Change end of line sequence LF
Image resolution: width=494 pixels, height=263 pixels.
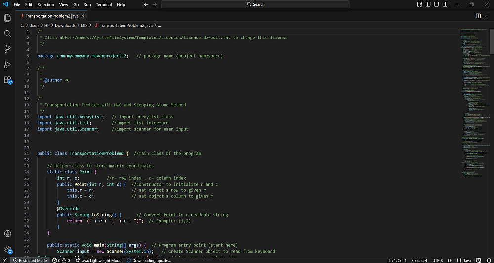tap(450, 260)
